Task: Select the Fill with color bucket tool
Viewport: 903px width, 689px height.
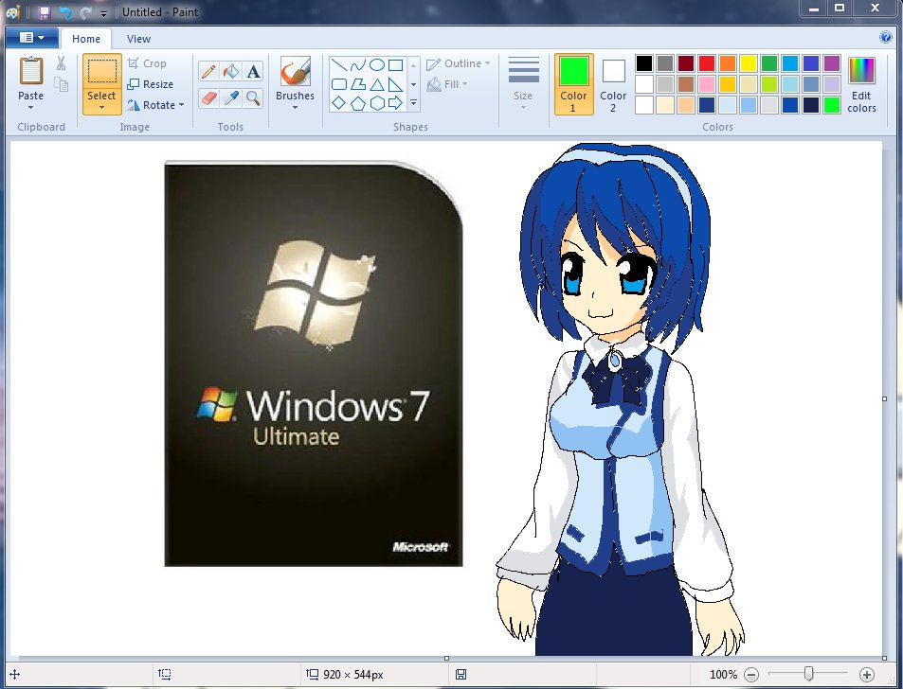Action: click(231, 71)
